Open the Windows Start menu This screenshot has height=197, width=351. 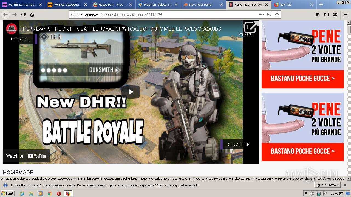pyautogui.click(x=8, y=193)
